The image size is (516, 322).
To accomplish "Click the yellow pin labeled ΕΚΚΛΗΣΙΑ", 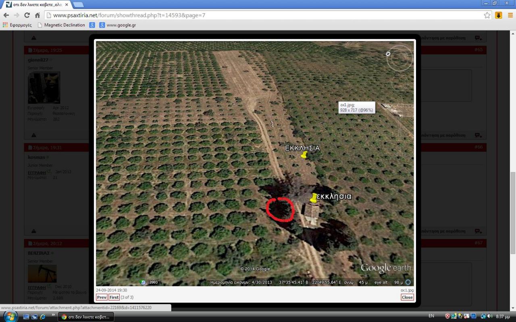I will (304, 155).
